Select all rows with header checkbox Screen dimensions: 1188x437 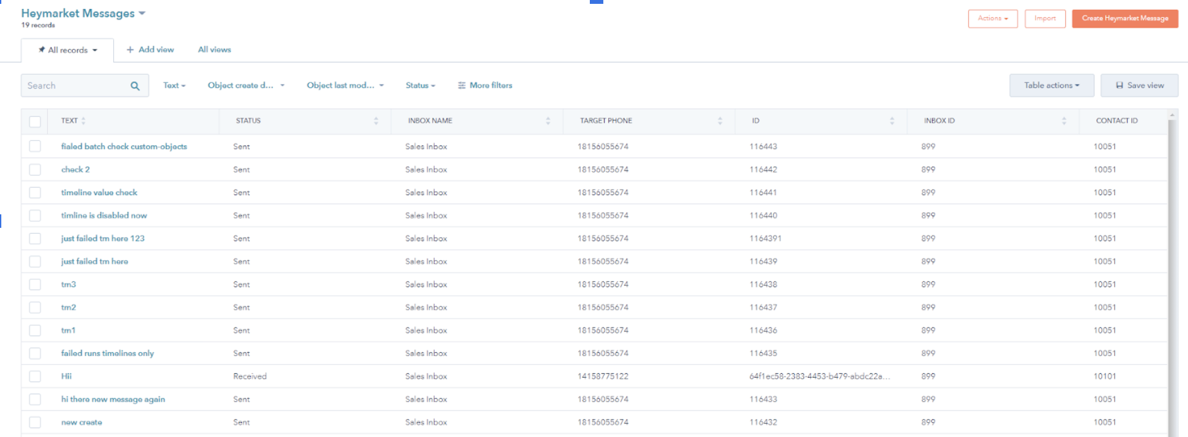click(35, 121)
